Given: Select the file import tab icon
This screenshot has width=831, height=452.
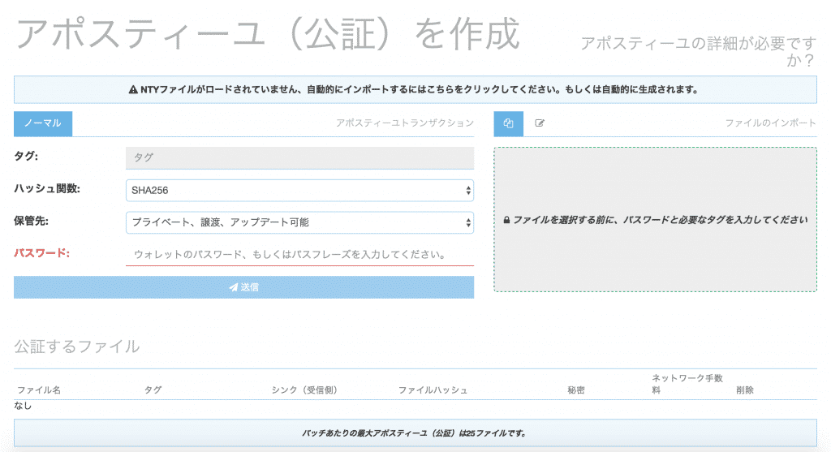Looking at the screenshot, I should click(509, 123).
